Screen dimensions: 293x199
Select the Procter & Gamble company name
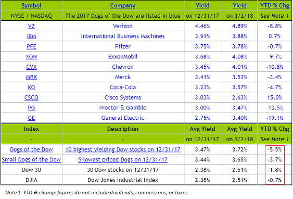click(123, 108)
